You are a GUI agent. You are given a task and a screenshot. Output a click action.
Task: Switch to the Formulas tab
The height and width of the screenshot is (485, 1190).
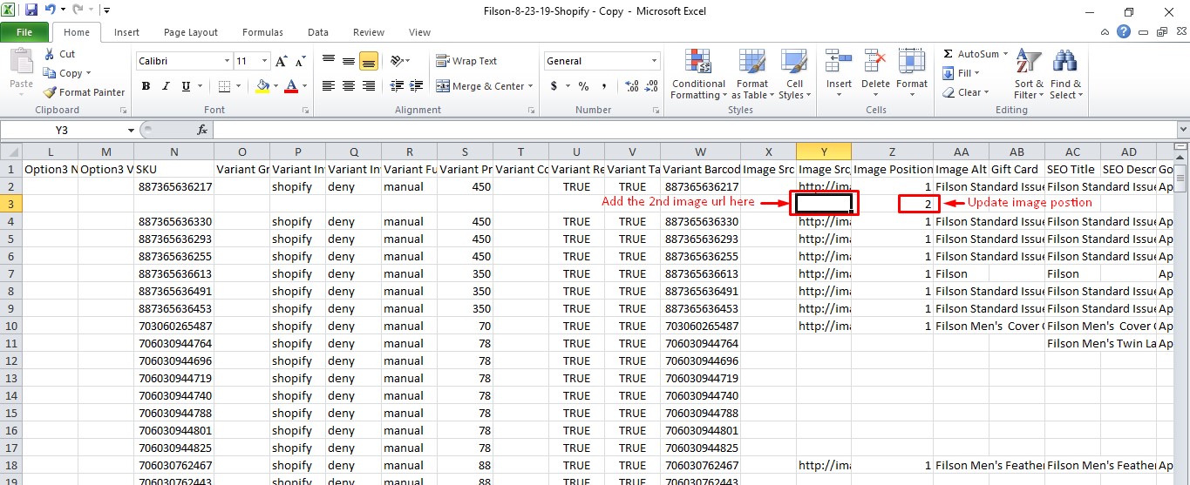click(x=262, y=32)
